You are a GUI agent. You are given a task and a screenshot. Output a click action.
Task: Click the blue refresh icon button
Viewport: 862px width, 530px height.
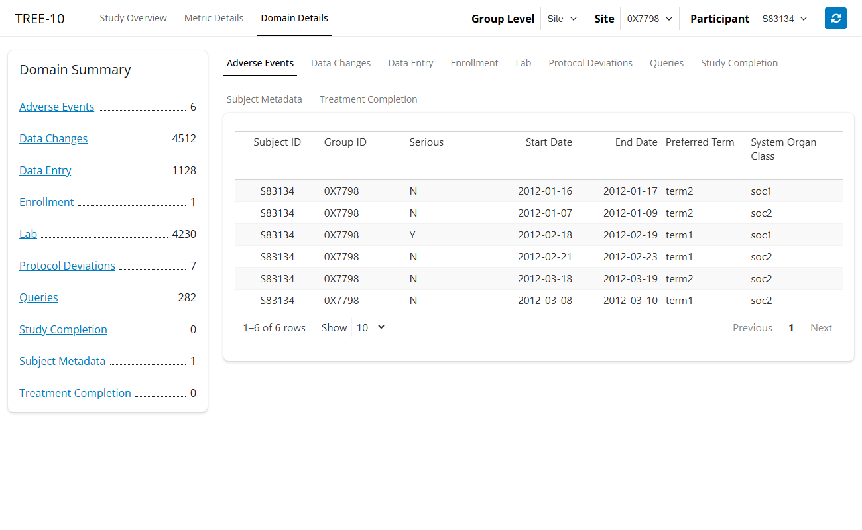tap(835, 19)
